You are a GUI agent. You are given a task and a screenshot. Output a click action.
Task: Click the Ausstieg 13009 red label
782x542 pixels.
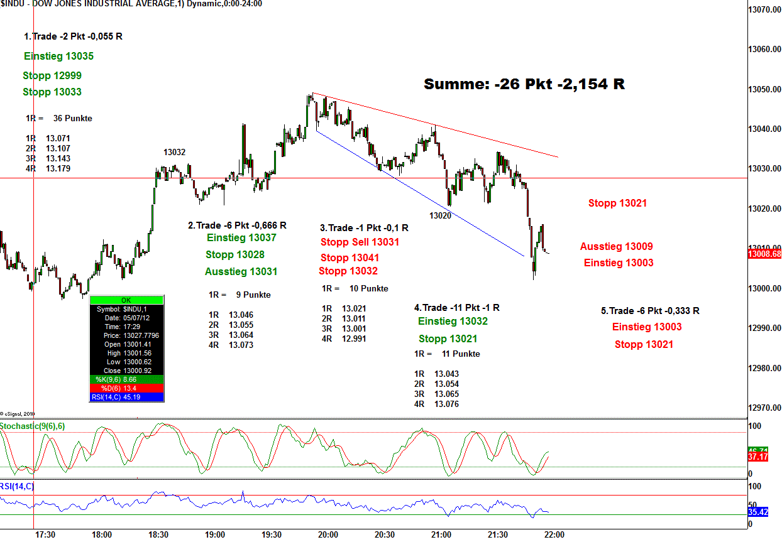[616, 247]
